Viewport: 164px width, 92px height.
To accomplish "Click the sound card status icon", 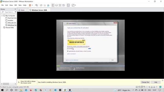I will (x=149, y=87).
